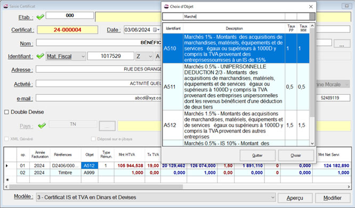This screenshot has height=208, width=355.
Task: Click the Certificat number field 24-000004
Action: pos(68,30)
